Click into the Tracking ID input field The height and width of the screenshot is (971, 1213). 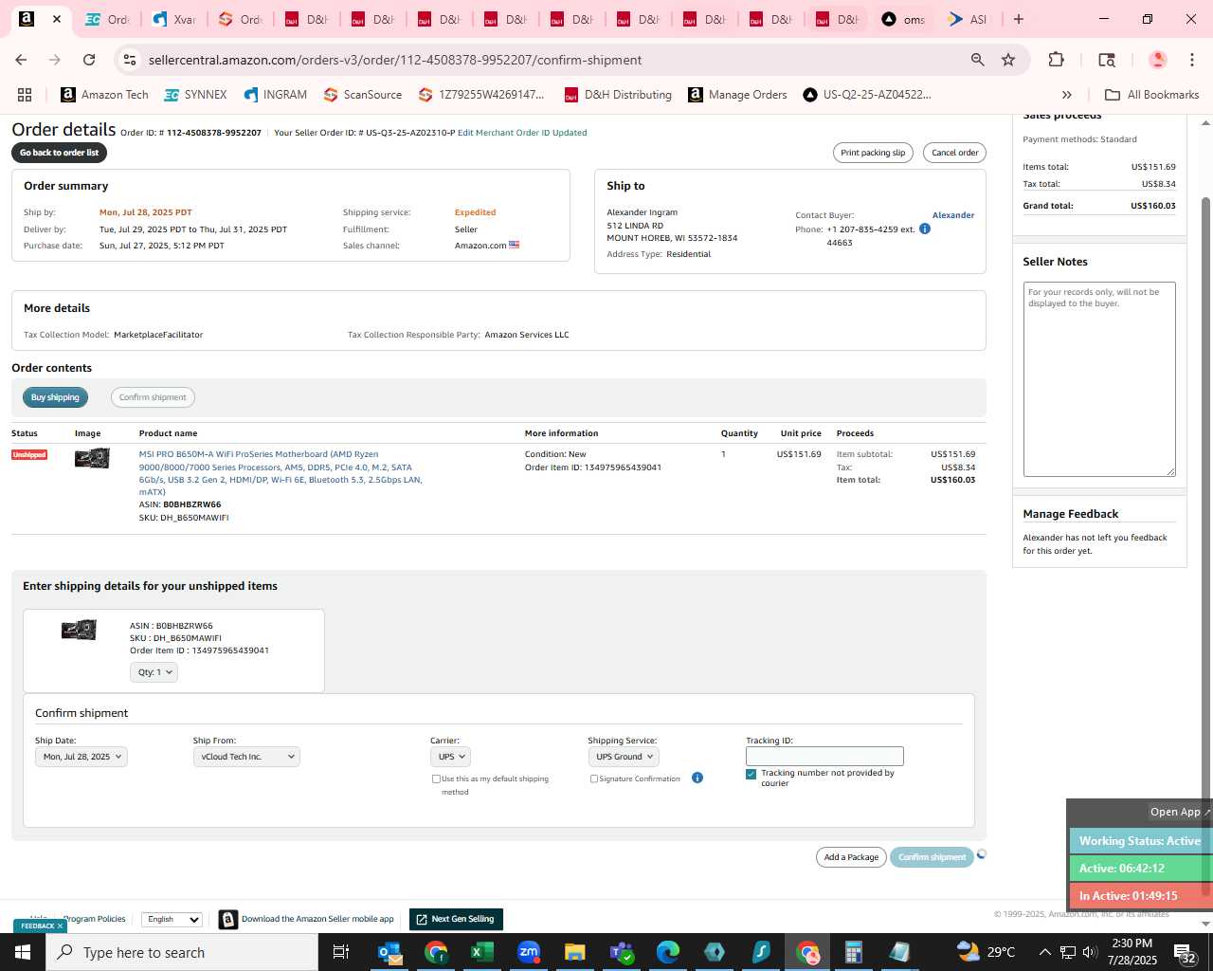click(x=824, y=757)
